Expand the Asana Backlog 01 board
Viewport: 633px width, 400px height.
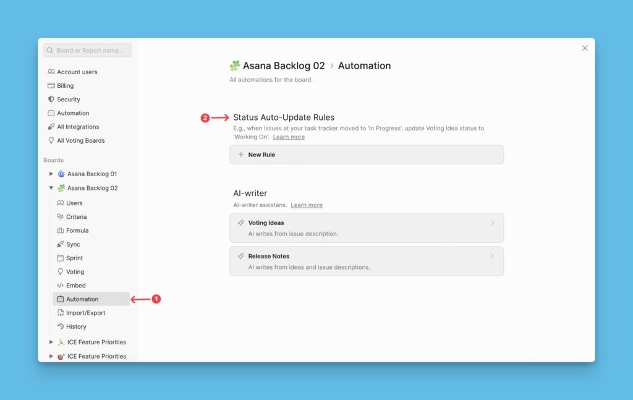pyautogui.click(x=52, y=174)
